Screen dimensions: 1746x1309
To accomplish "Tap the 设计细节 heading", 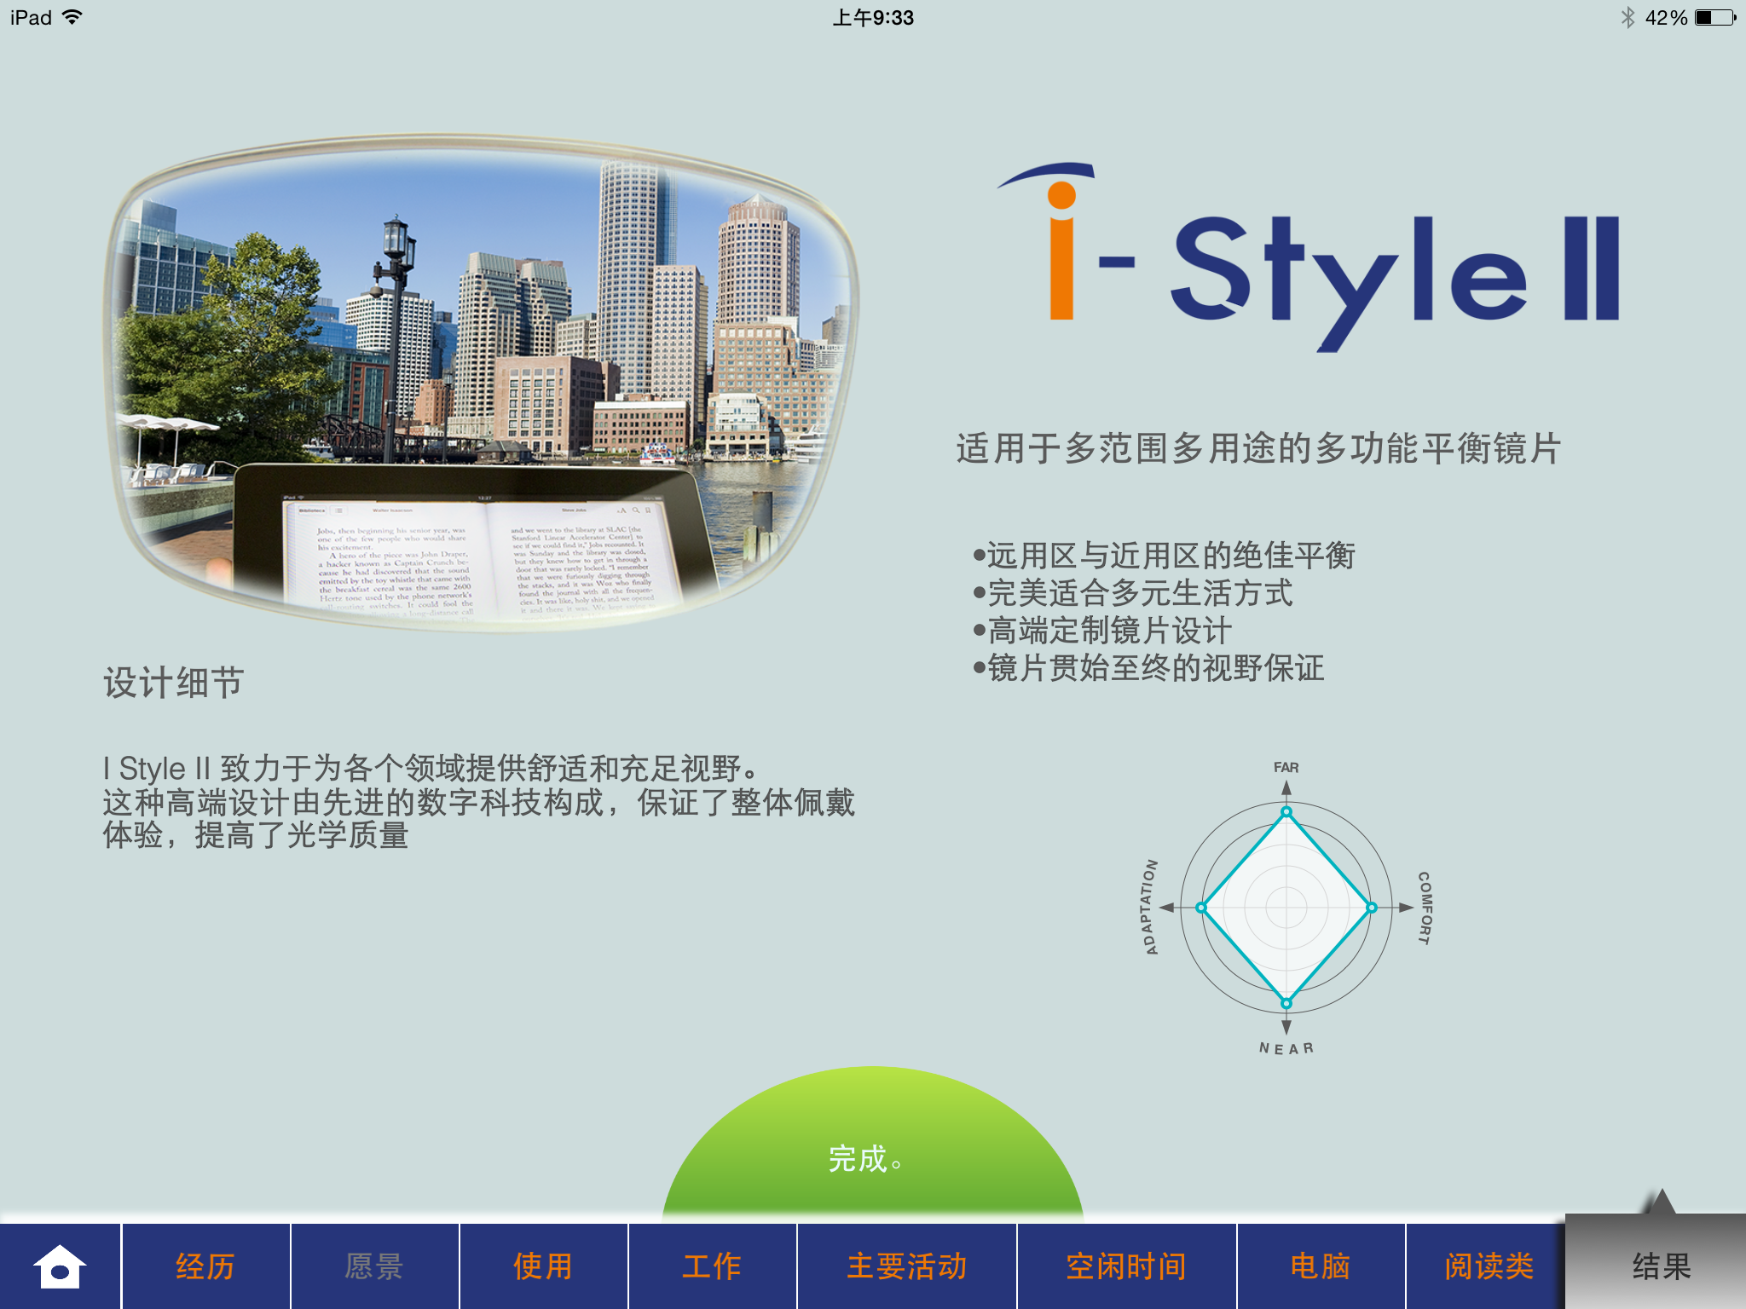I will point(174,683).
